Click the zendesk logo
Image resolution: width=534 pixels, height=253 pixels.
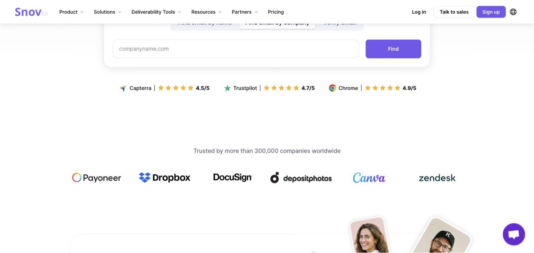pyautogui.click(x=437, y=178)
